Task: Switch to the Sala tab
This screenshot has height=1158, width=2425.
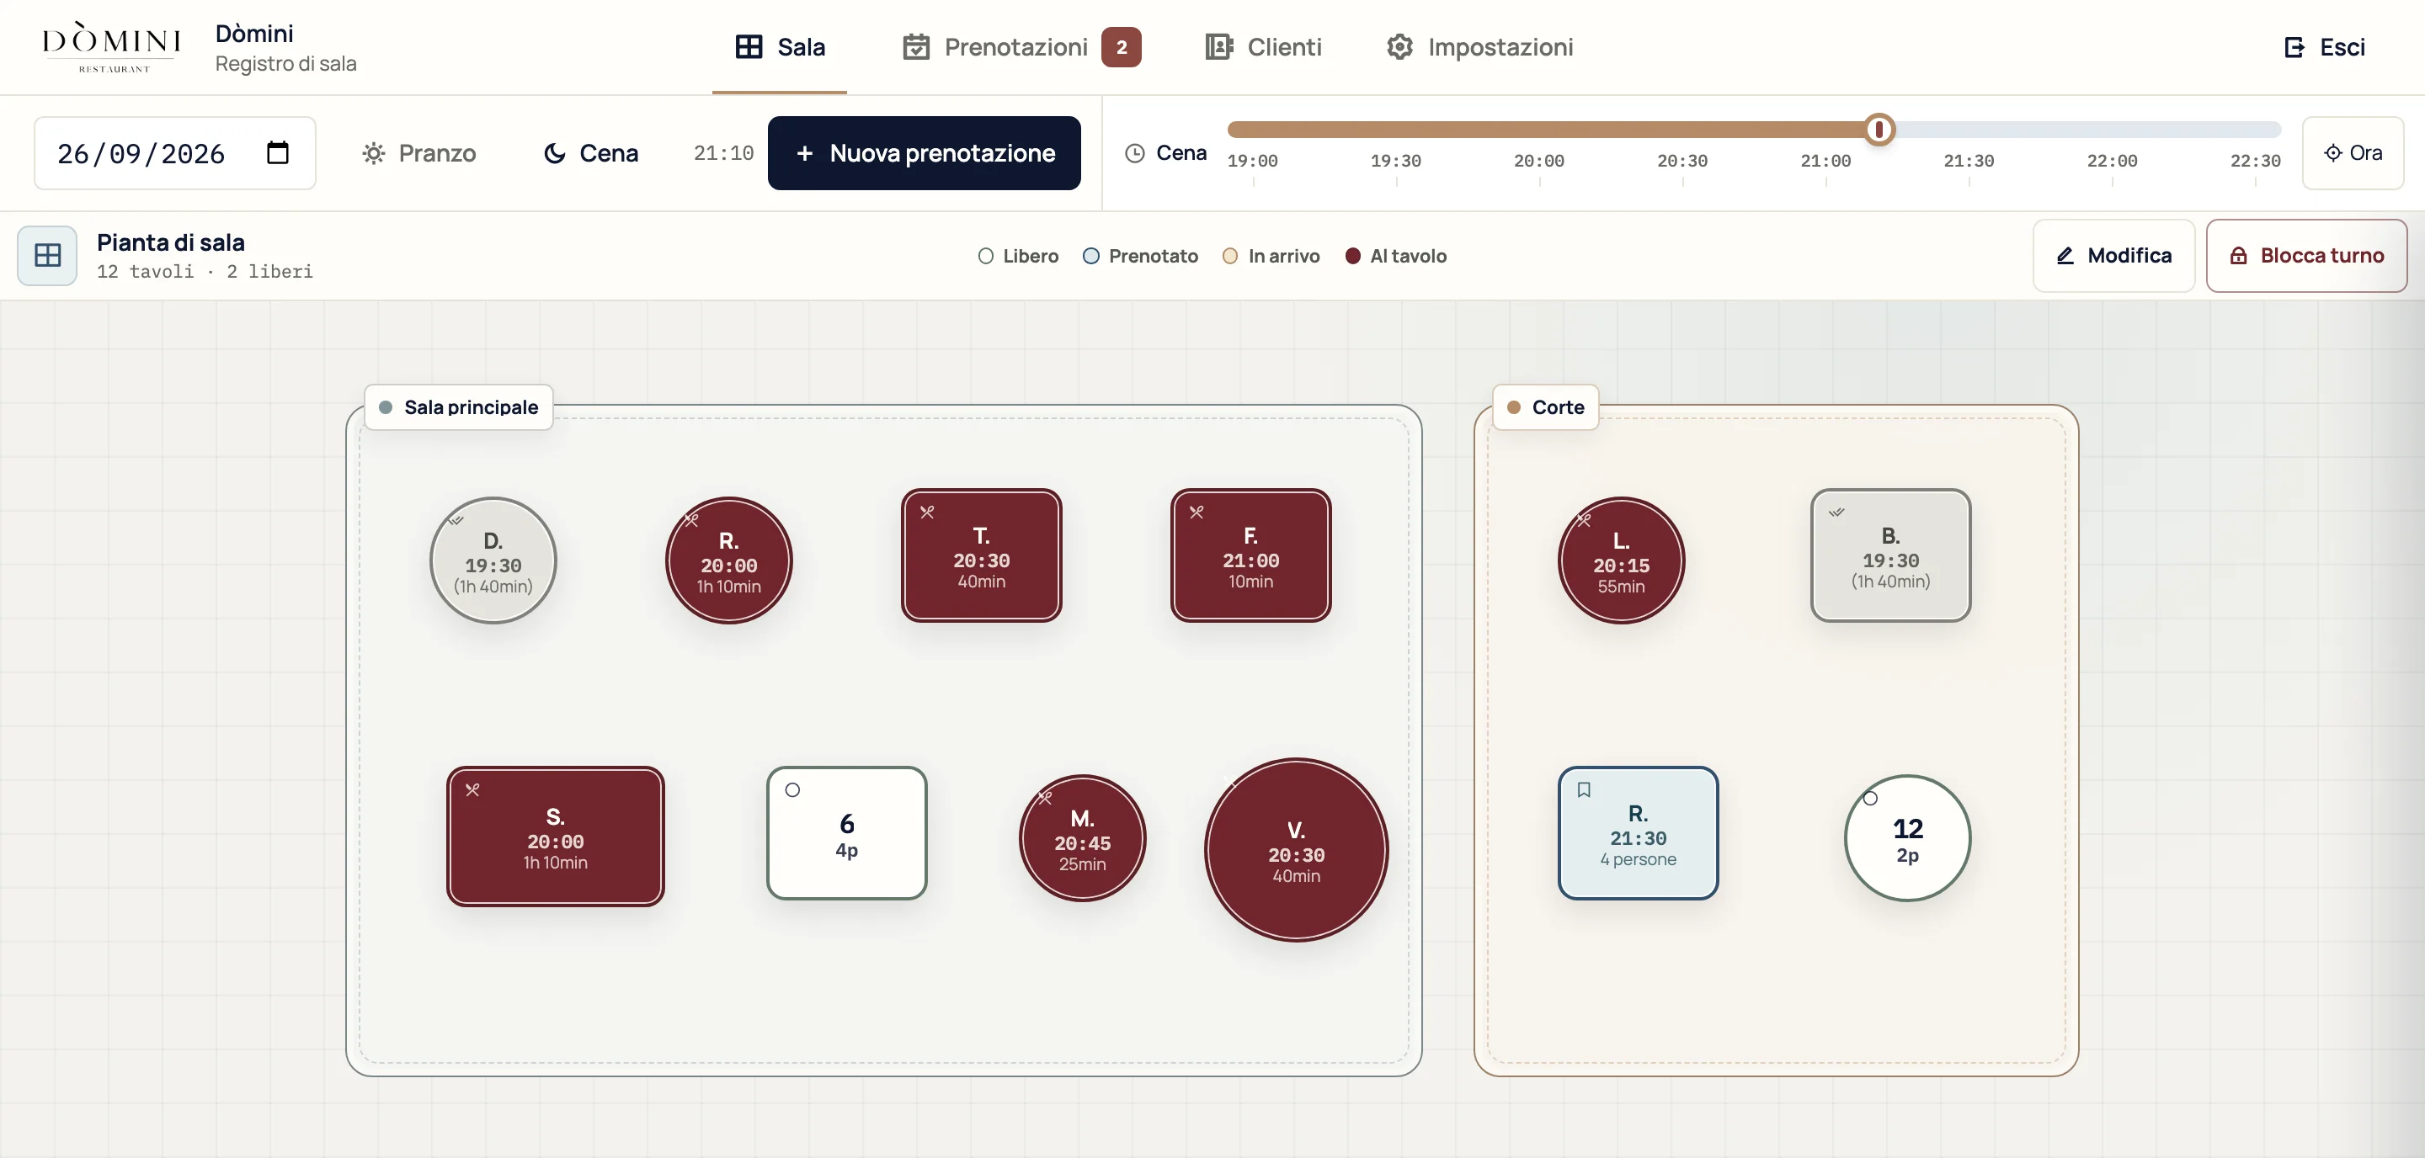Action: pos(780,47)
